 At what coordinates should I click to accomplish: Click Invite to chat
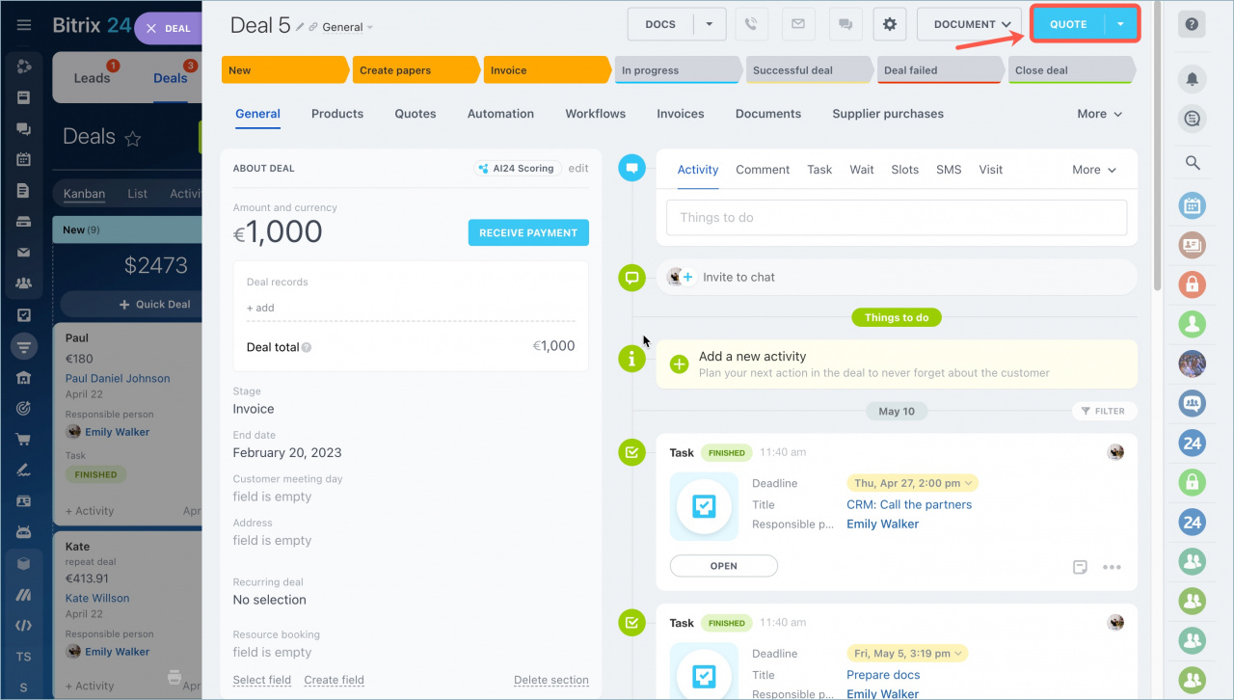click(738, 277)
